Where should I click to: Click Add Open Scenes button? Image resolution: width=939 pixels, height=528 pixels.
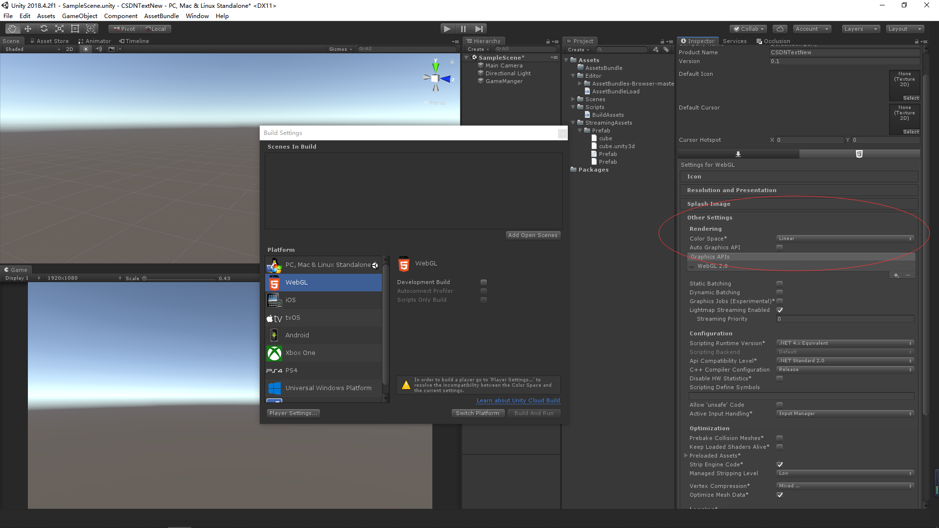[x=533, y=235]
